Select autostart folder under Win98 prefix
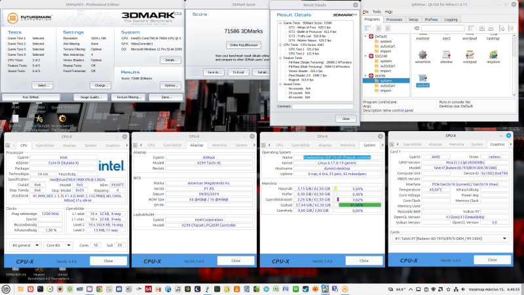 388,86
